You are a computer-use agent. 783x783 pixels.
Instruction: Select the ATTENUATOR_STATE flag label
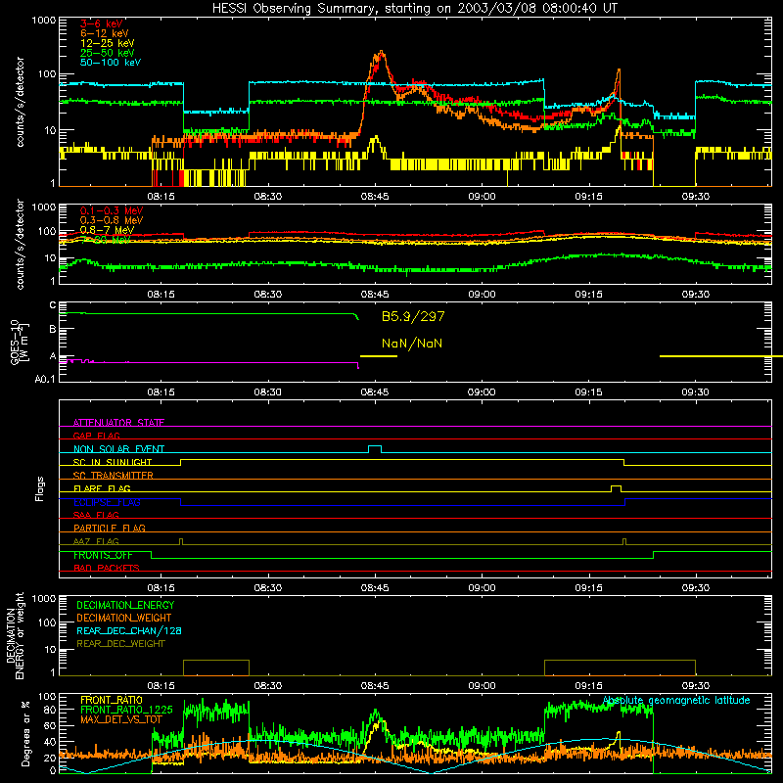[x=118, y=423]
